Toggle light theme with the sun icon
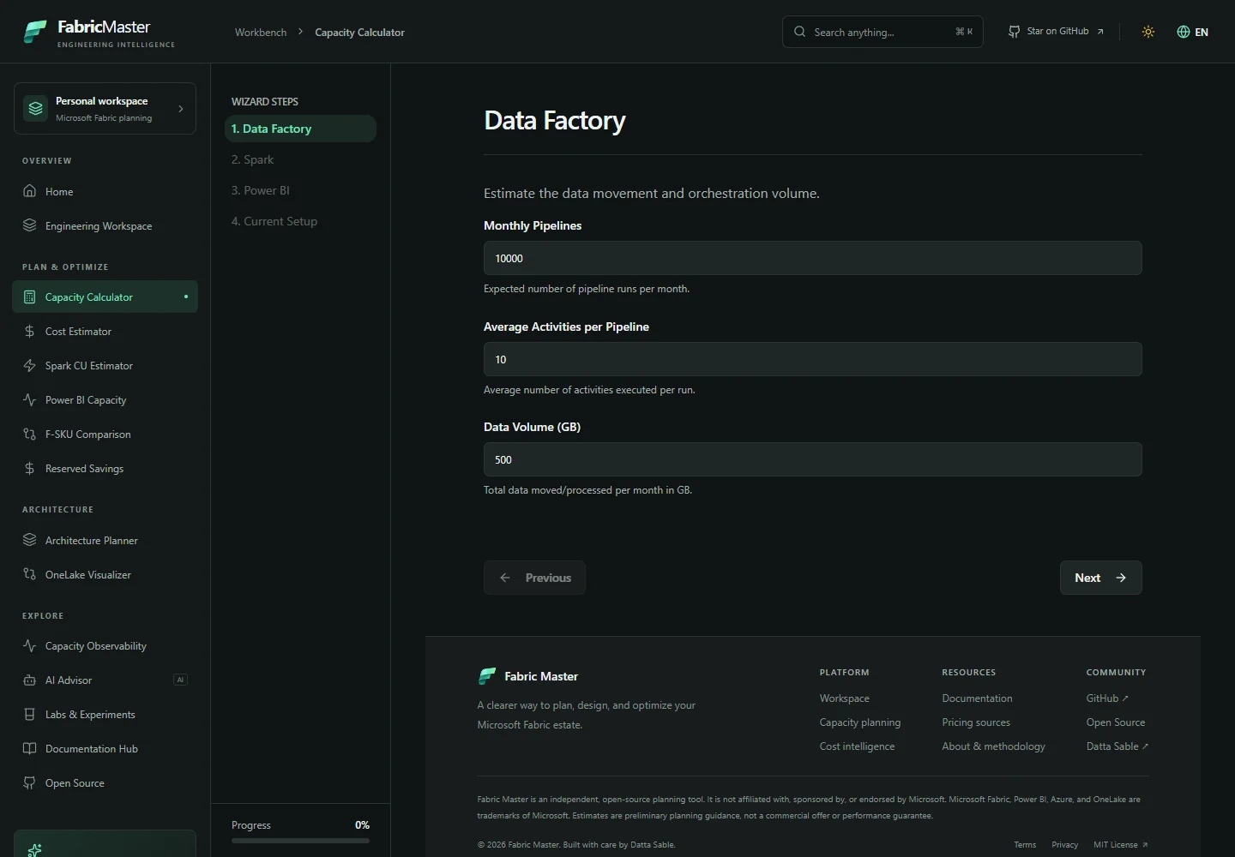The height and width of the screenshot is (857, 1235). point(1148,32)
